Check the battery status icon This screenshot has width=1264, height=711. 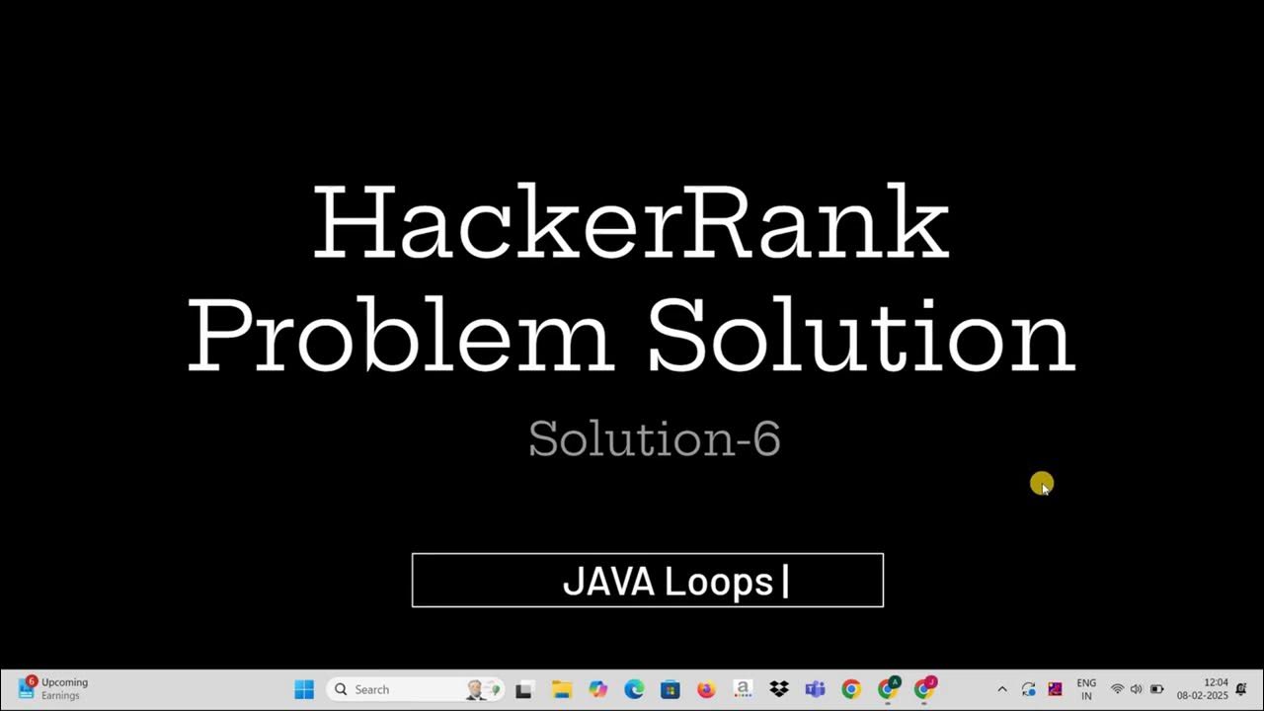click(x=1157, y=689)
